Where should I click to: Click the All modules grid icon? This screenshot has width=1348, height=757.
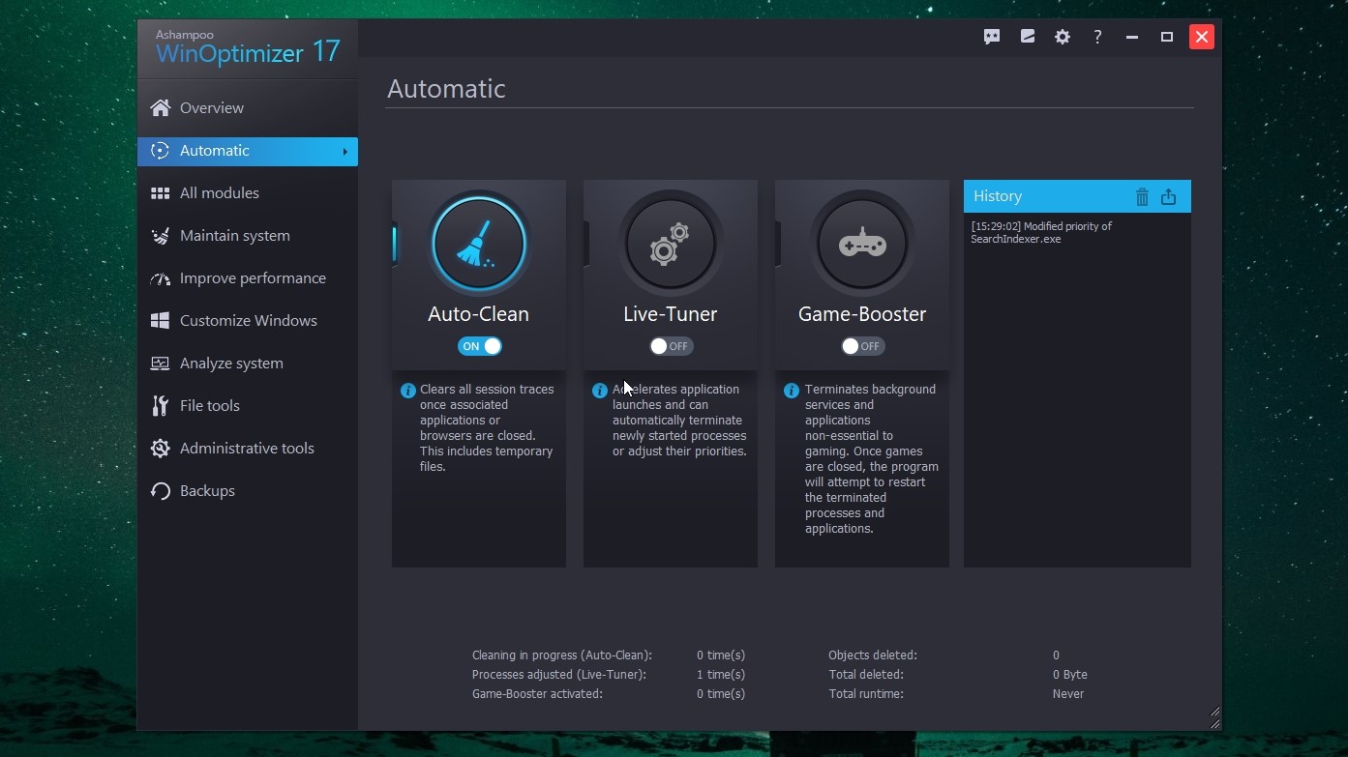point(161,193)
